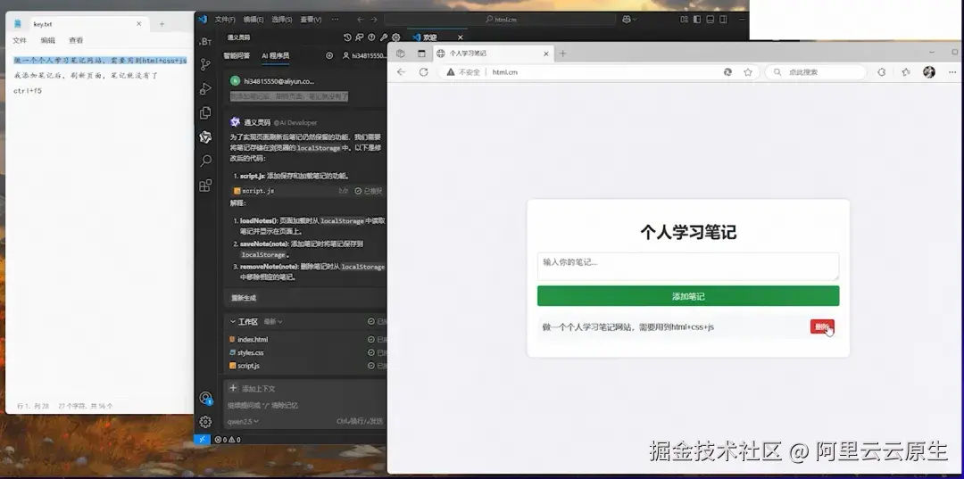Click the 输入你的笔记 text area
The image size is (964, 479).
tap(688, 267)
